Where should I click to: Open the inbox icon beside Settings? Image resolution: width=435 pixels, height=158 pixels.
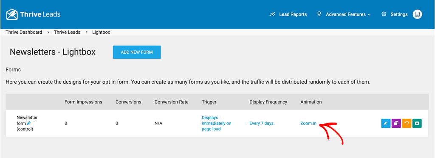pos(417,14)
